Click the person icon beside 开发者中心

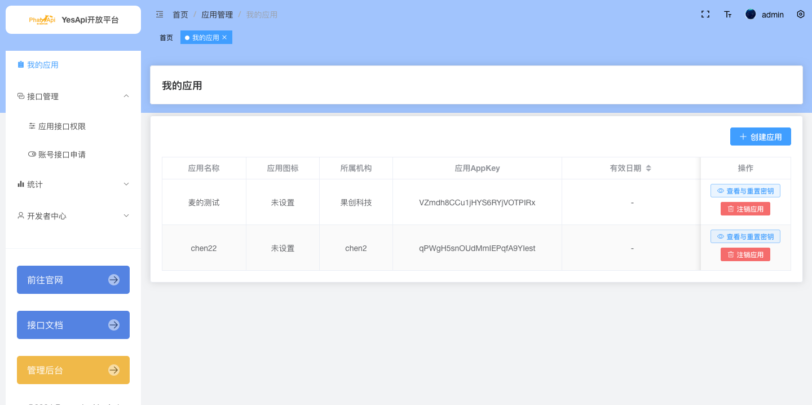pyautogui.click(x=21, y=215)
